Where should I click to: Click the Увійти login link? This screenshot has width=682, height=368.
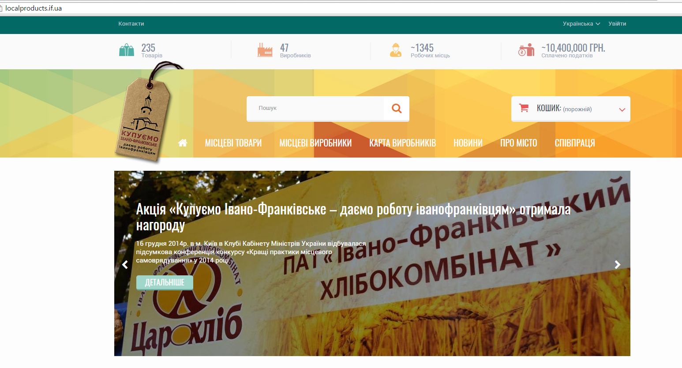617,24
